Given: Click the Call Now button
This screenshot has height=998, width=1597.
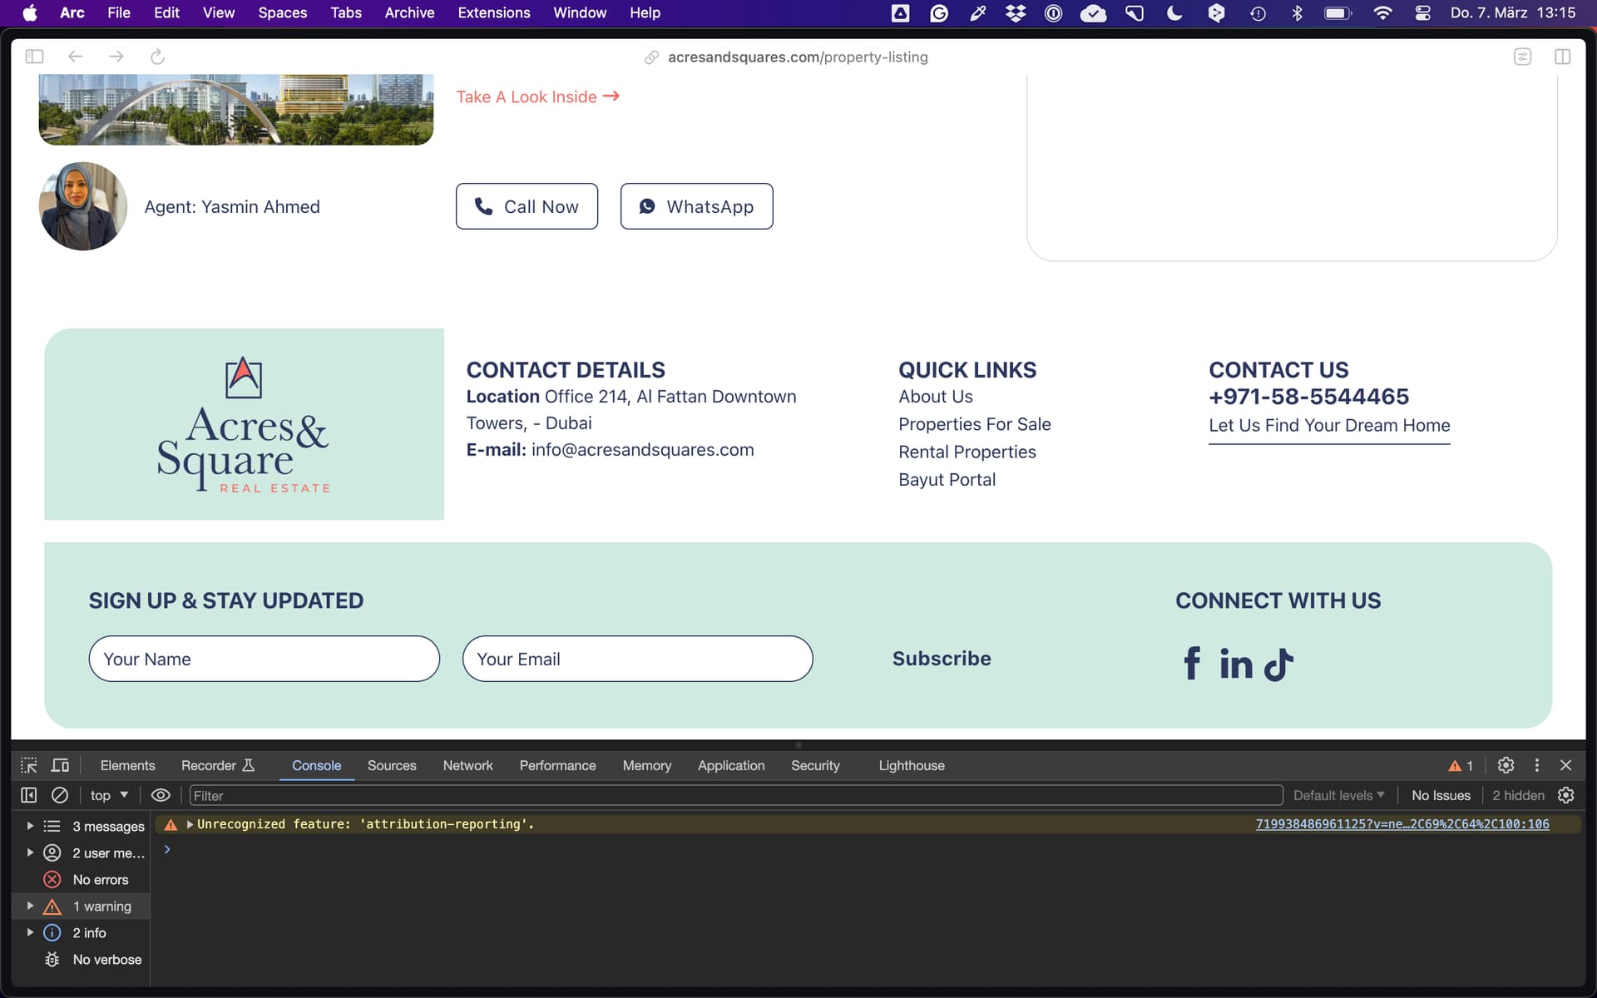Looking at the screenshot, I should [527, 206].
